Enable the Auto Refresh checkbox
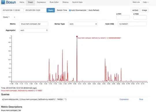Image resolution: width=156 pixels, height=112 pixels. 87,10
